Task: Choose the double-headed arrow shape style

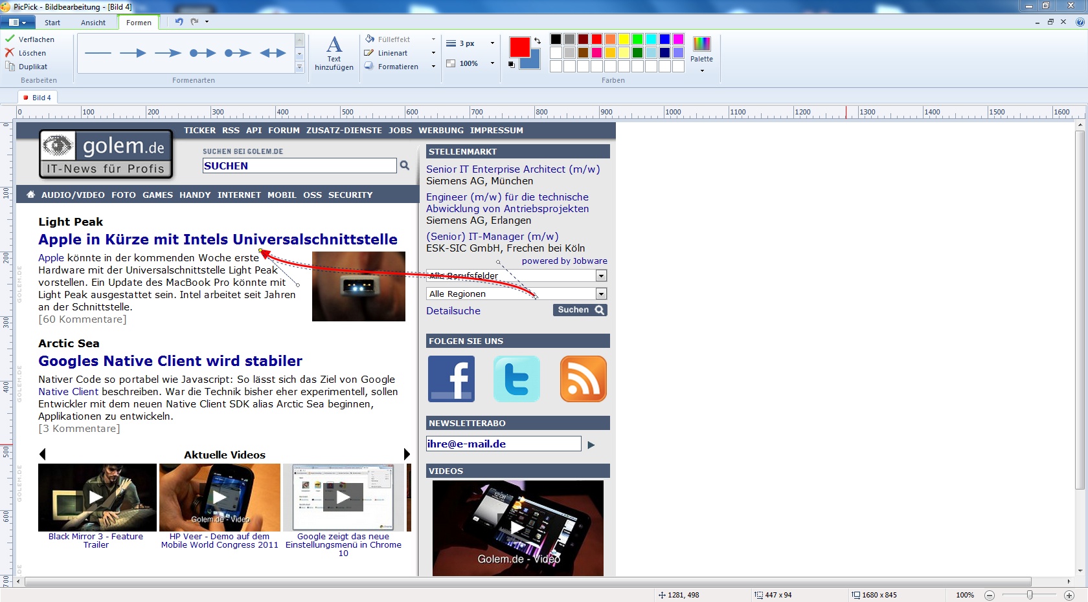Action: [x=273, y=53]
